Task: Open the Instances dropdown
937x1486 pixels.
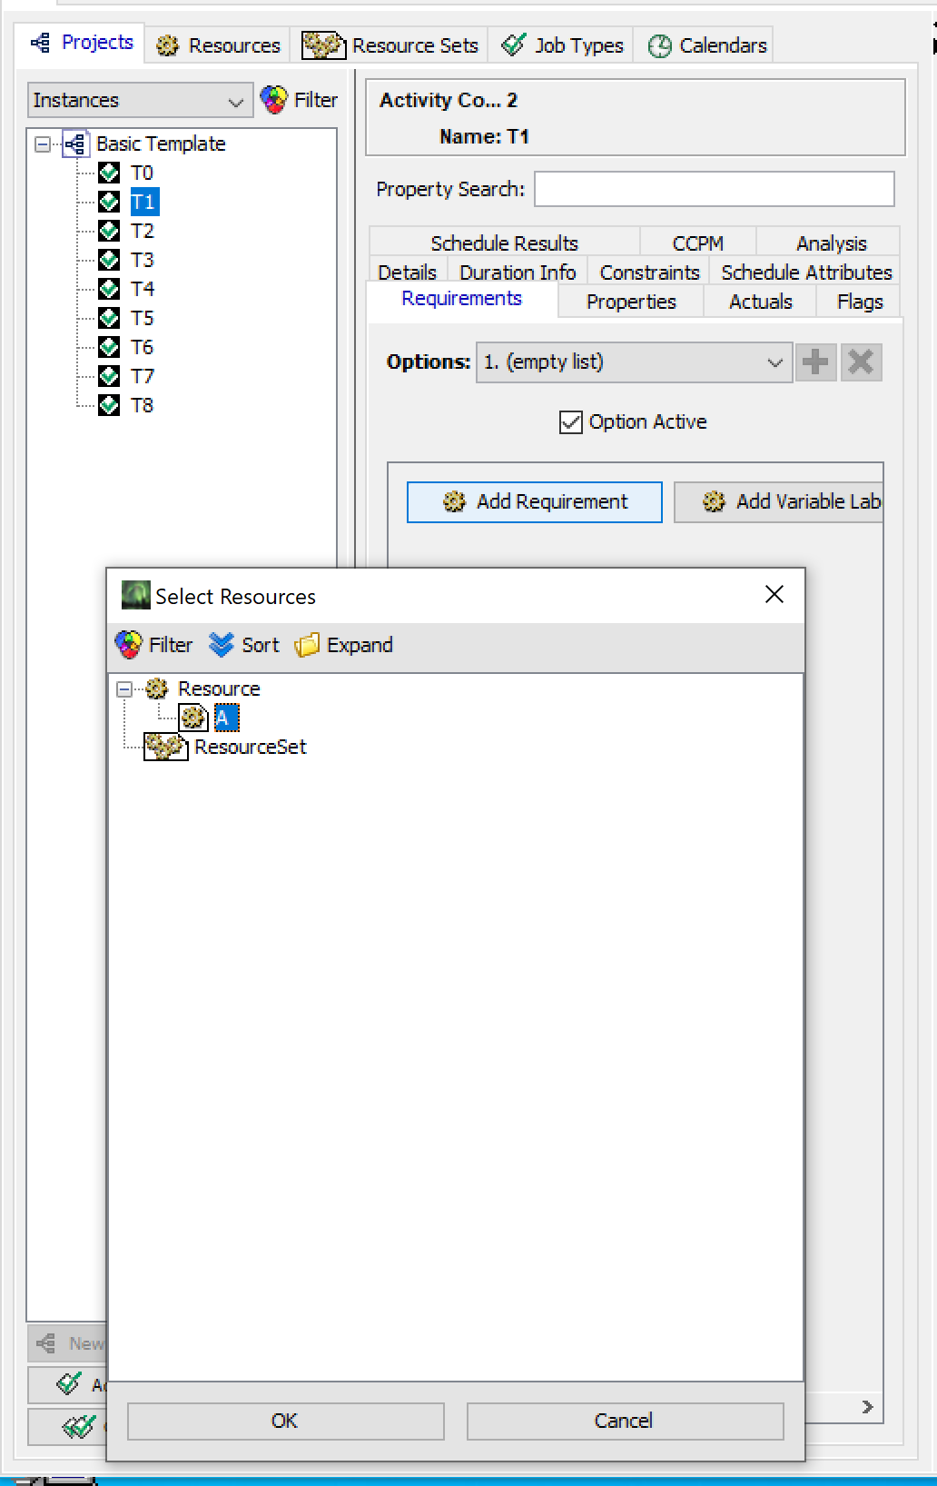Action: click(140, 100)
